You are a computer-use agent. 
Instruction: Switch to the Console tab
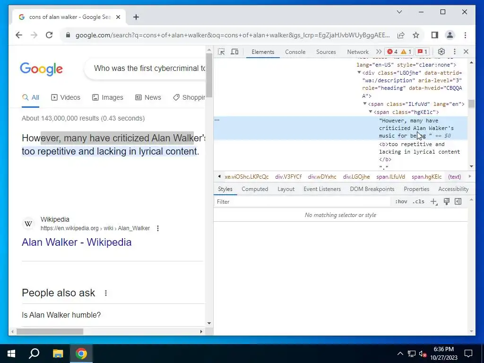point(295,52)
